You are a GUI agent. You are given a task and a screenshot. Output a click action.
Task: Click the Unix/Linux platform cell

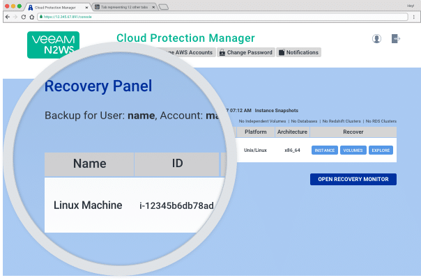[255, 150]
